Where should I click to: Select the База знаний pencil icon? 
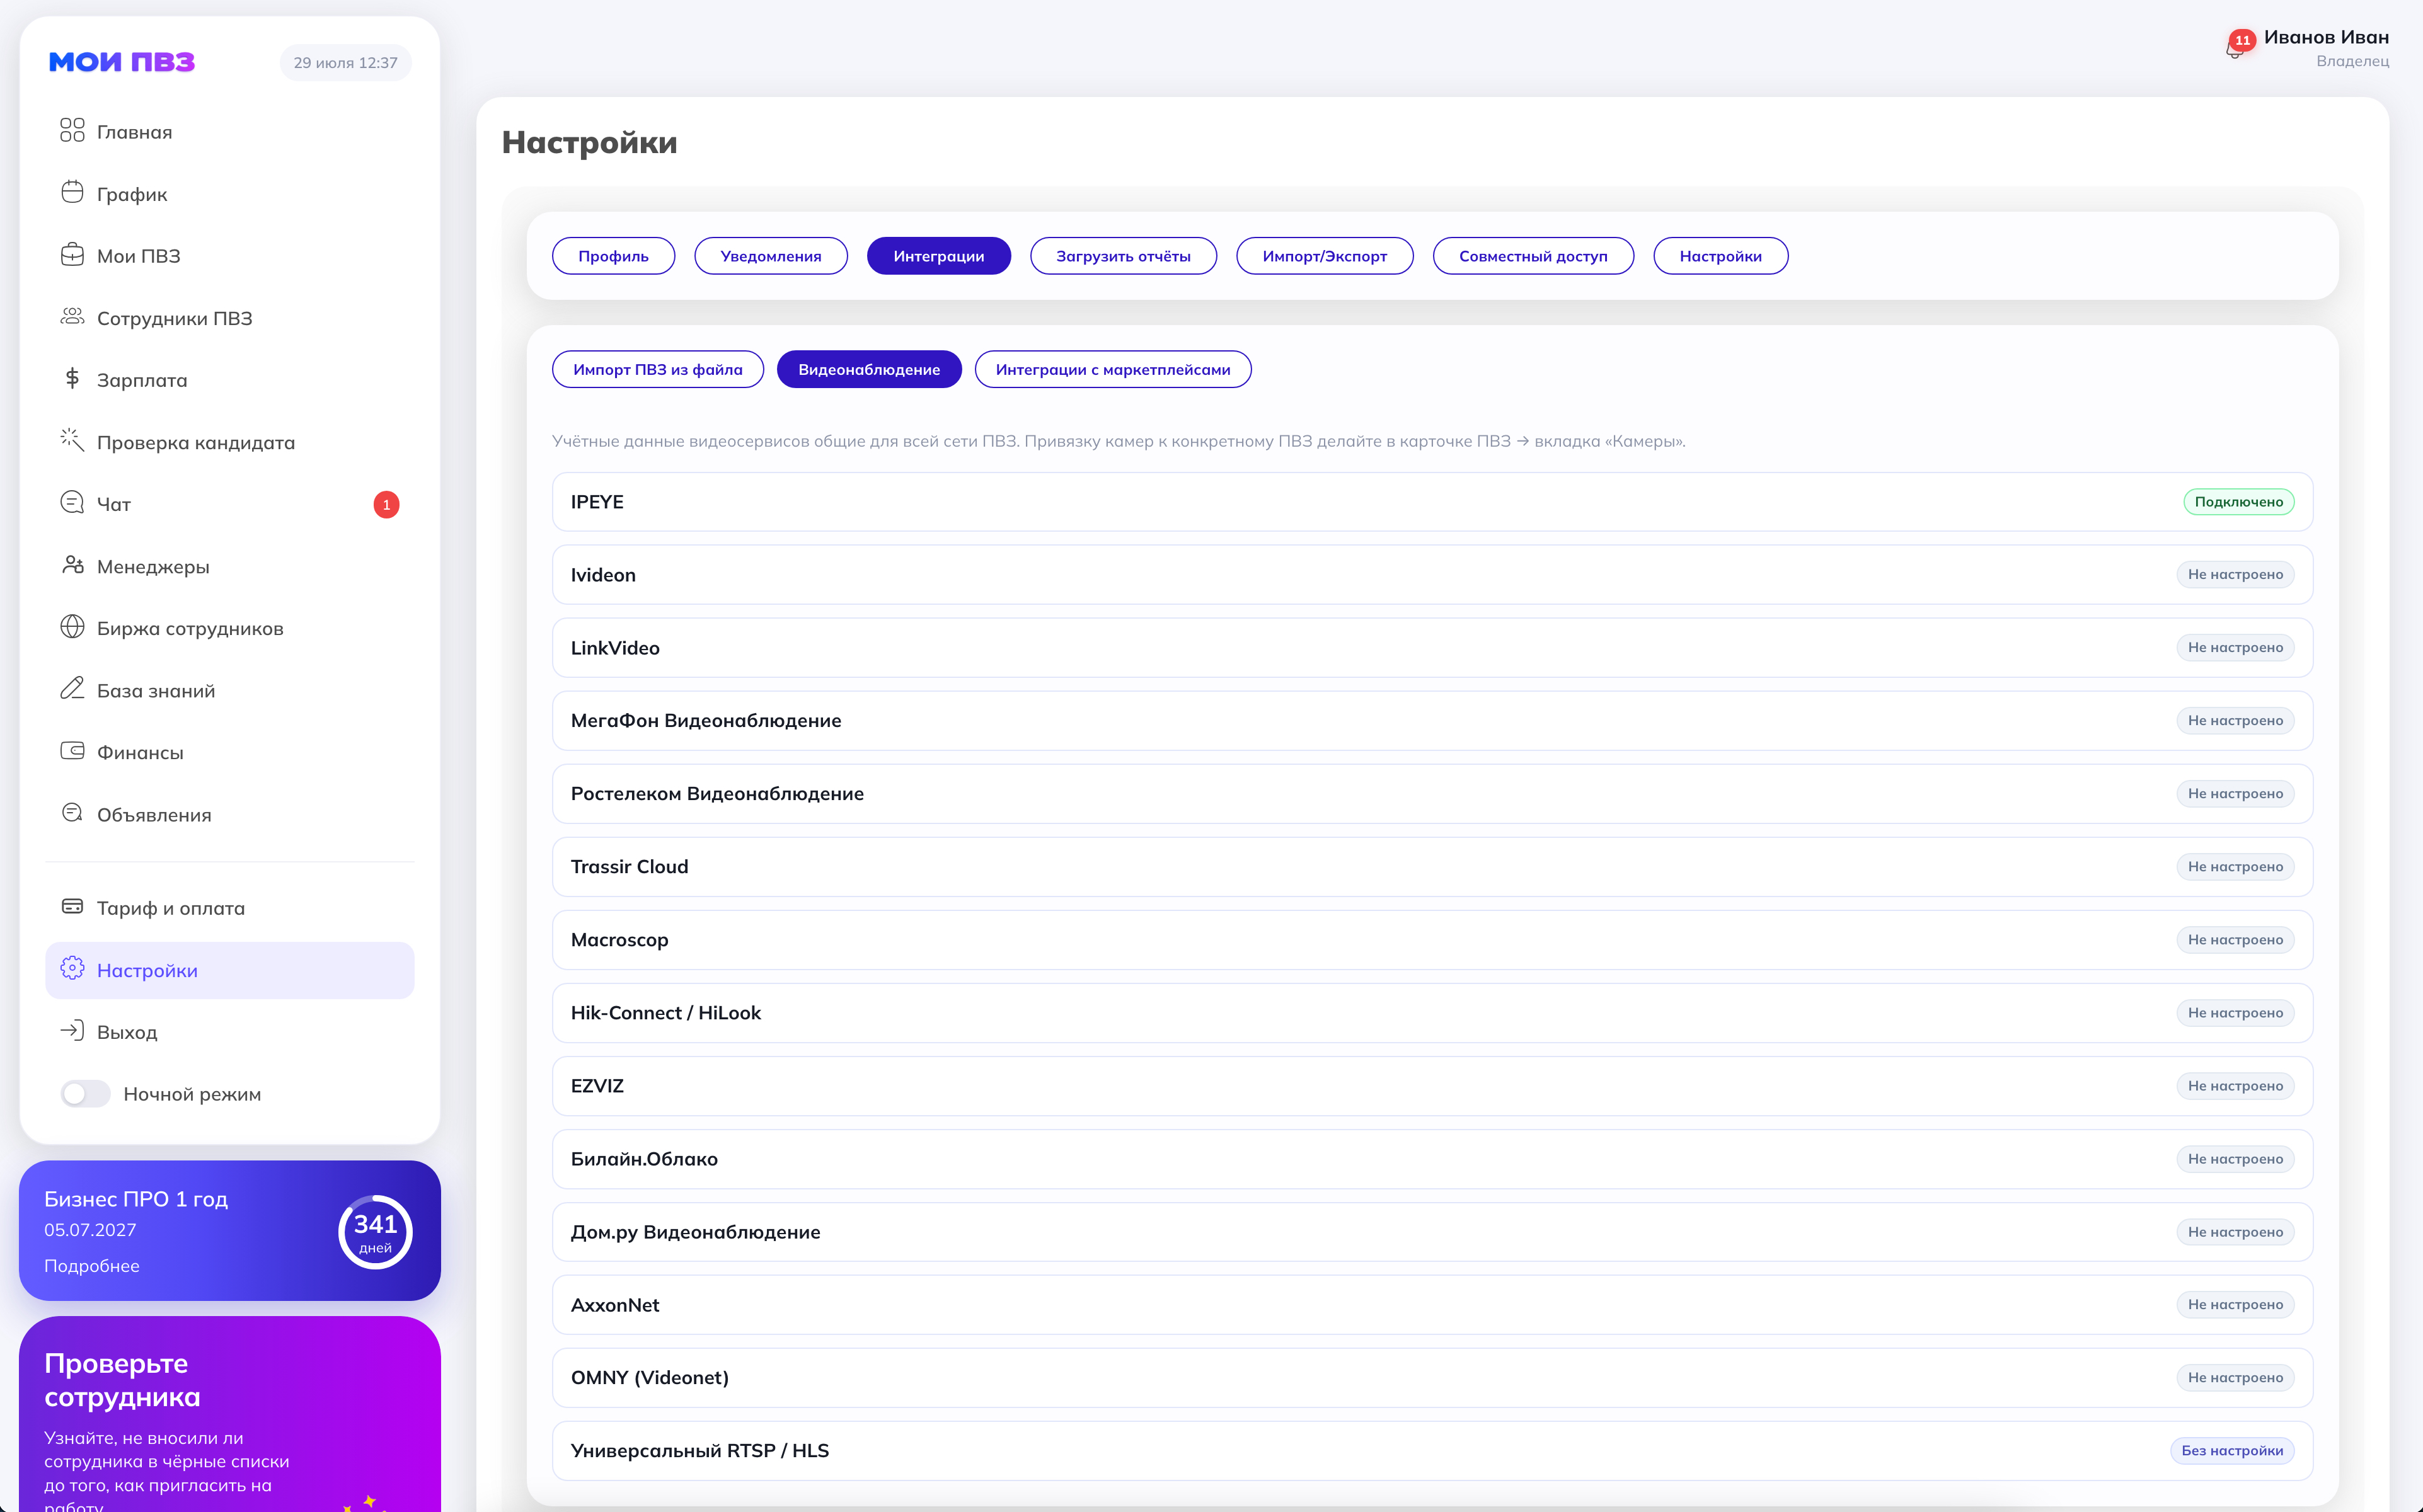coord(72,689)
